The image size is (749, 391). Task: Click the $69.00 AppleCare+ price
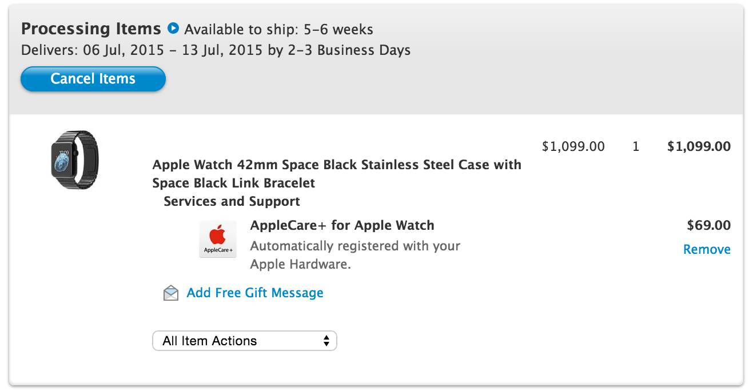[x=708, y=225]
